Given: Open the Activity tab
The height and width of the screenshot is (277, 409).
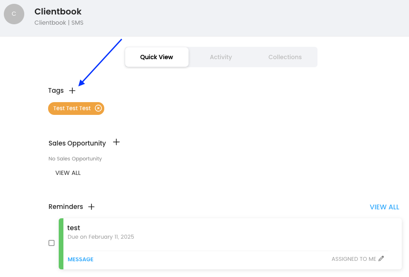Looking at the screenshot, I should [x=220, y=57].
